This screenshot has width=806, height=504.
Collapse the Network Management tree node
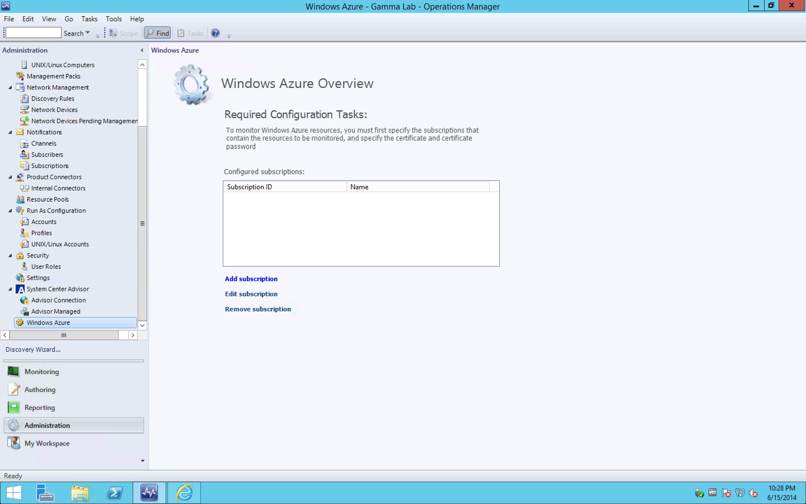click(x=10, y=87)
